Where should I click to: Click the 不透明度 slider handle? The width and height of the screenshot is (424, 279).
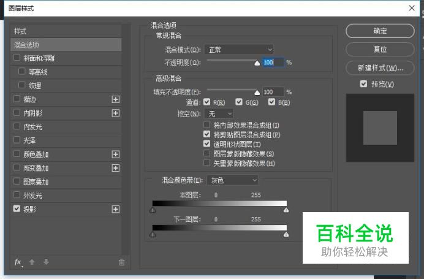257,63
